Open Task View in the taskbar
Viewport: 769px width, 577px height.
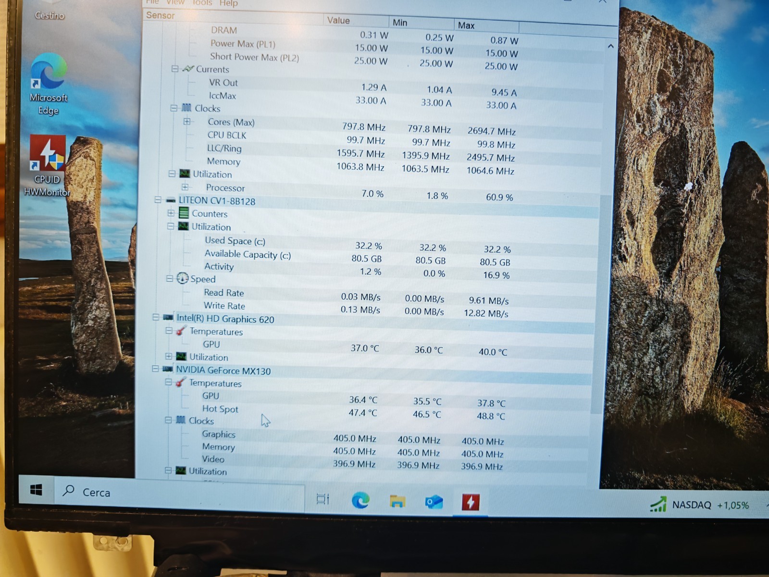[323, 499]
